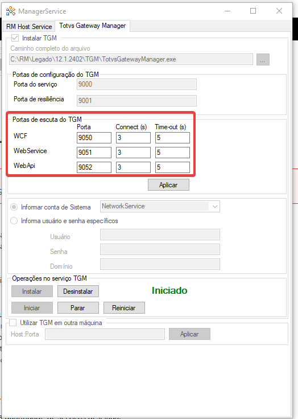
Task: Click the Operações no serviço TGM label
Action: pos(49,278)
